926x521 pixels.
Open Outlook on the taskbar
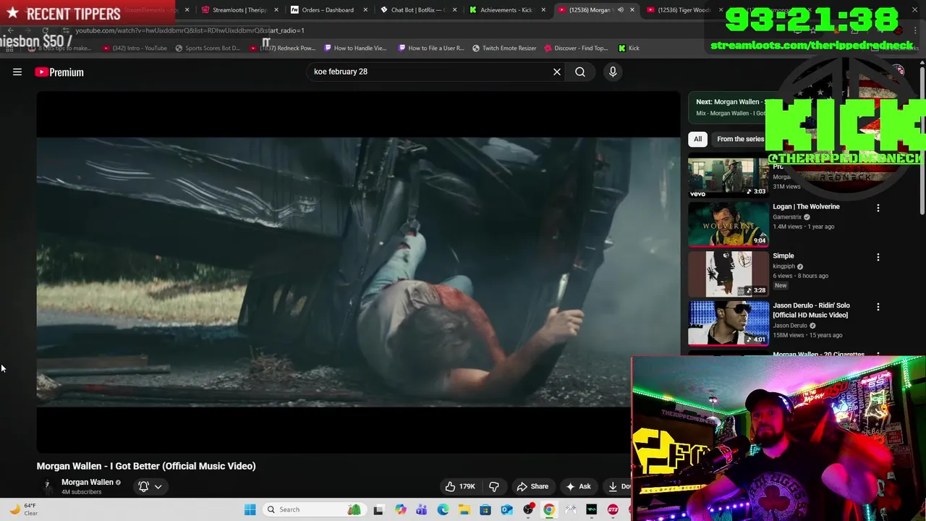pyautogui.click(x=506, y=509)
